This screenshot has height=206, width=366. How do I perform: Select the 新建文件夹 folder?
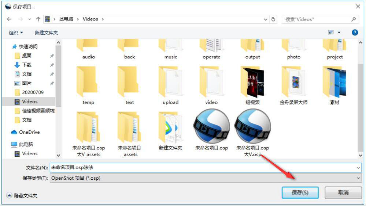pos(171,131)
